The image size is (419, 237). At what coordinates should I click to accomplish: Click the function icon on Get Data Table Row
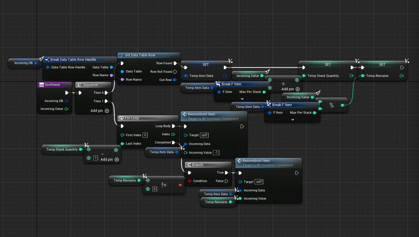[121, 55]
